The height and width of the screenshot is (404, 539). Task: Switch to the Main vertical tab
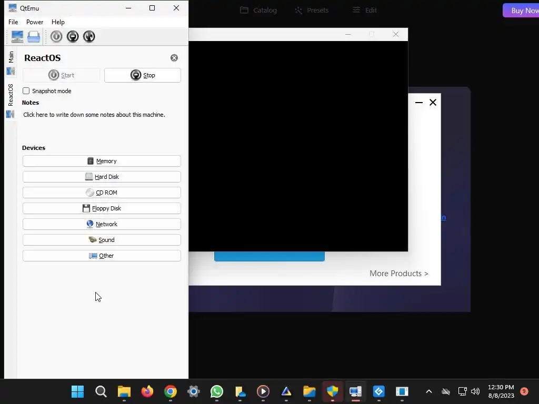tap(11, 62)
